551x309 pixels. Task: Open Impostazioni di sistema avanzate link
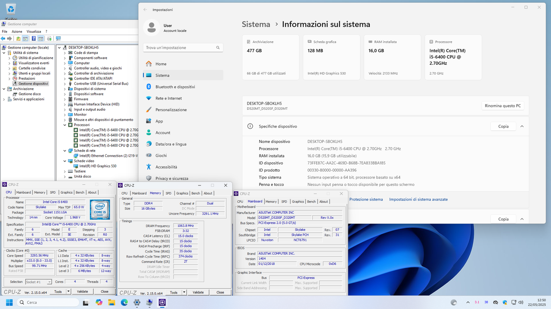click(x=418, y=200)
